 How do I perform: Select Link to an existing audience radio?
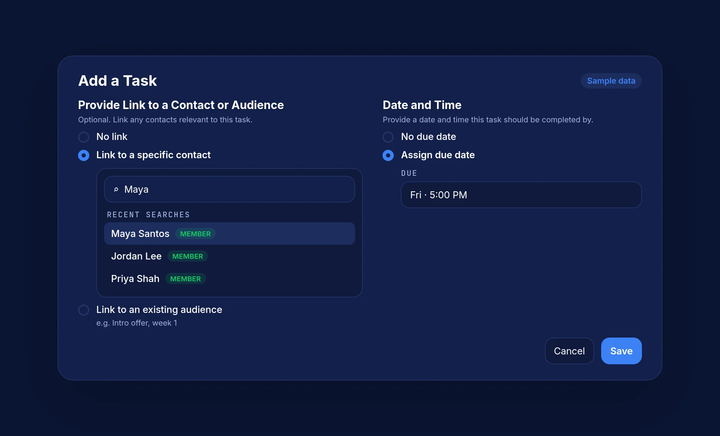click(x=84, y=310)
